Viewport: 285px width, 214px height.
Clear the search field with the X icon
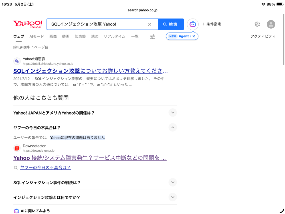pyautogui.click(x=149, y=24)
